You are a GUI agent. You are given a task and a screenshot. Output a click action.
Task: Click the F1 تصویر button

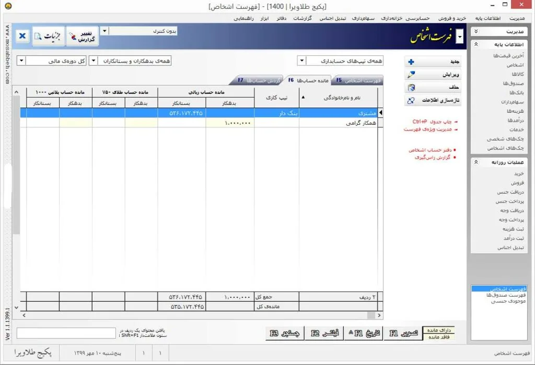403,333
